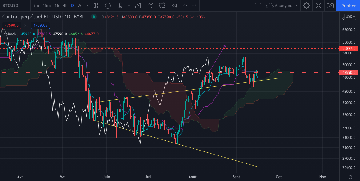Click the compare or add symbol icon
360x181 pixels.
coord(108,6)
